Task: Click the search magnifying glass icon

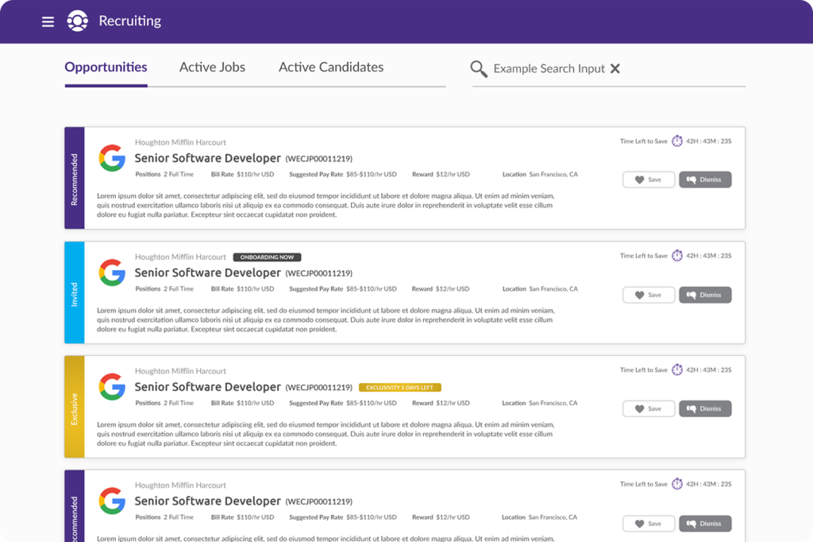Action: (479, 69)
